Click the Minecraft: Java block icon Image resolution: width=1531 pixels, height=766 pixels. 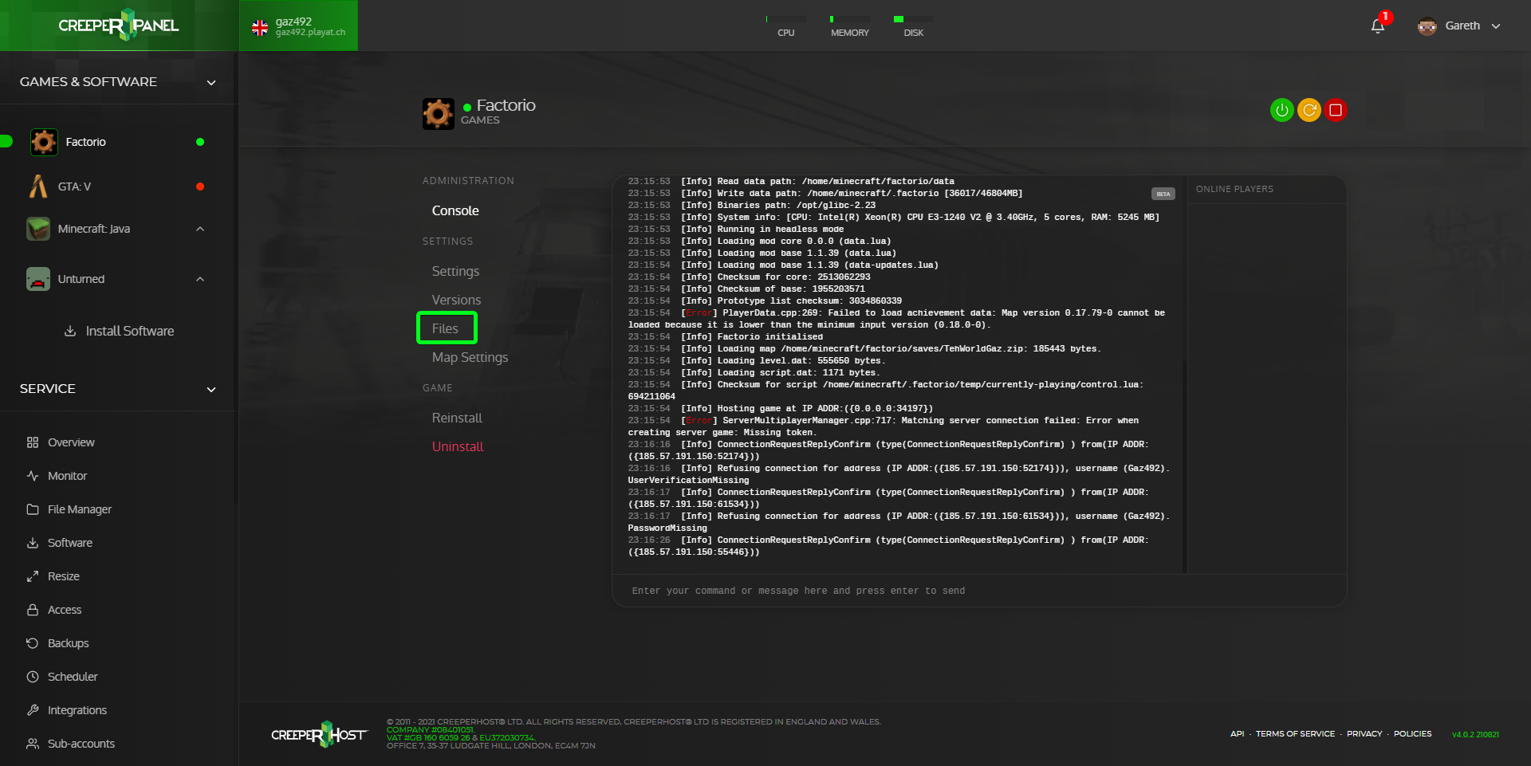tap(38, 229)
